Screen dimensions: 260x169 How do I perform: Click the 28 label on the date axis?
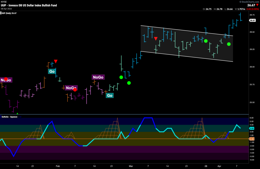[206, 166]
